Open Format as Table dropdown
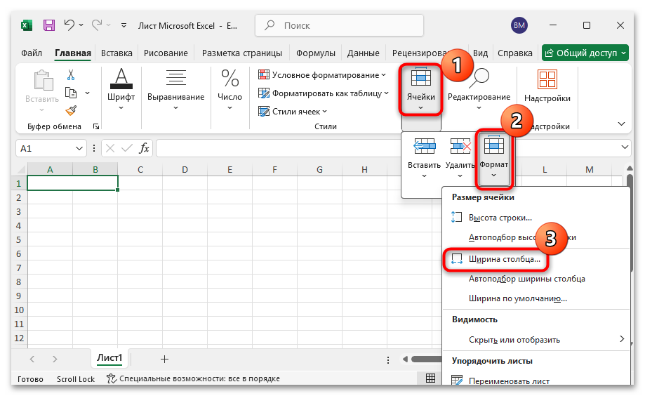 tap(324, 93)
